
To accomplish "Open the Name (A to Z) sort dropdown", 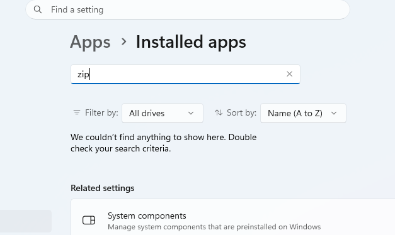I will tap(303, 113).
